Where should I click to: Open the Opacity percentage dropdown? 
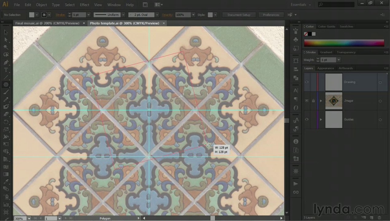[193, 15]
